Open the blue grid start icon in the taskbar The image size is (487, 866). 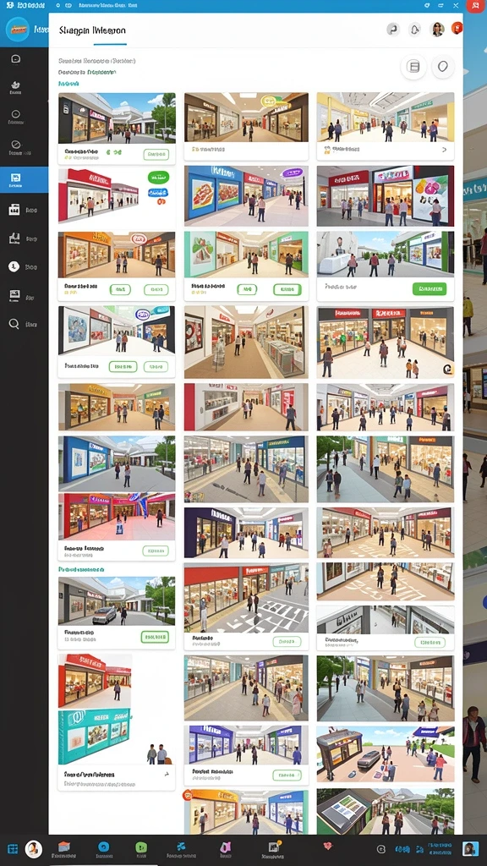(13, 849)
